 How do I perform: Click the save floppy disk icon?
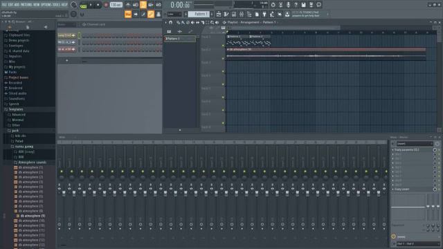(303, 5)
